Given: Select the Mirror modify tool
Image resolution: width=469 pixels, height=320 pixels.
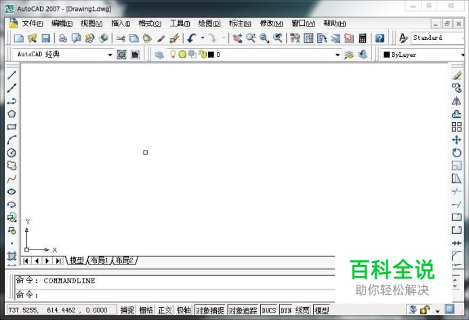Looking at the screenshot, I should (456, 101).
